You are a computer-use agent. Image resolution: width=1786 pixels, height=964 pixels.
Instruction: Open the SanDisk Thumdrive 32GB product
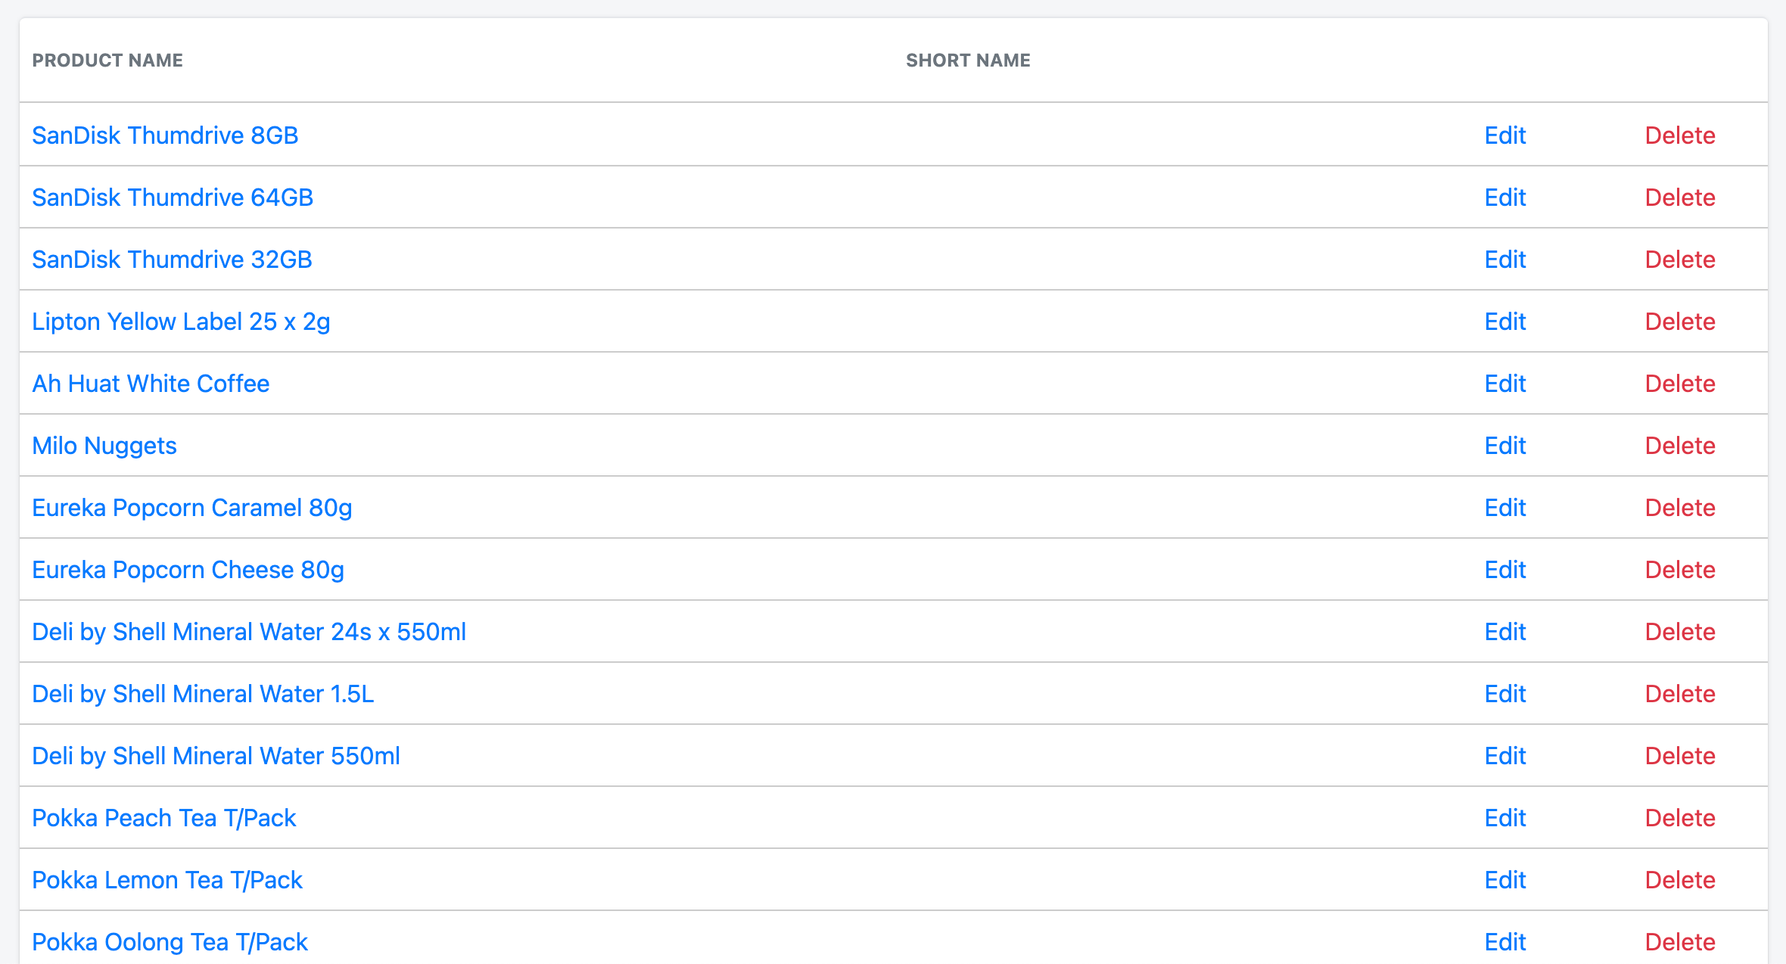[172, 260]
